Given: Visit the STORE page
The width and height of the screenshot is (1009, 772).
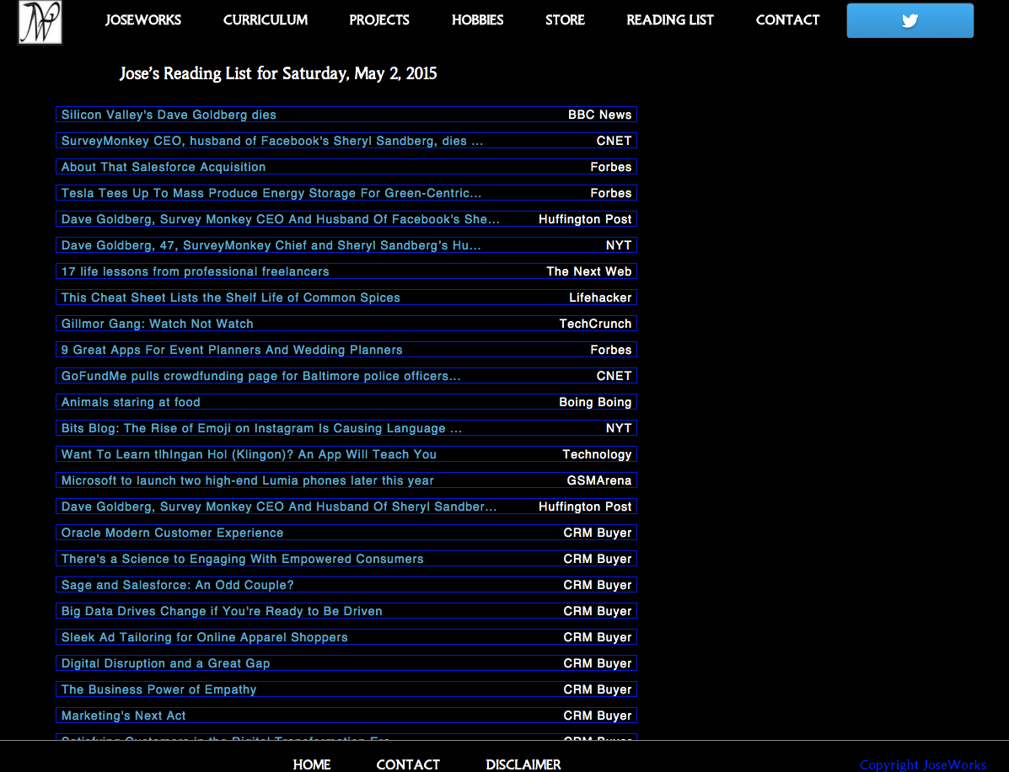Looking at the screenshot, I should (x=565, y=20).
